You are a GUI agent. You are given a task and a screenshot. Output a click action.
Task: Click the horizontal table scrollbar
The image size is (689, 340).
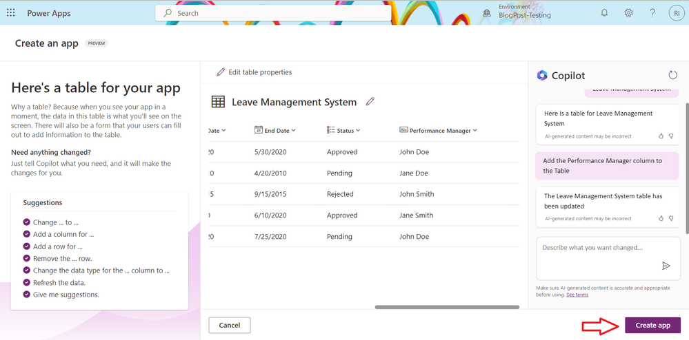[x=447, y=307]
